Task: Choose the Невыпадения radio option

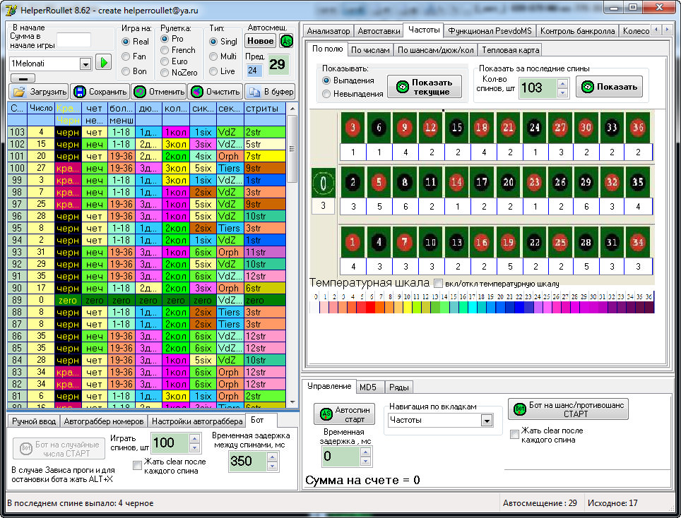Action: [326, 94]
